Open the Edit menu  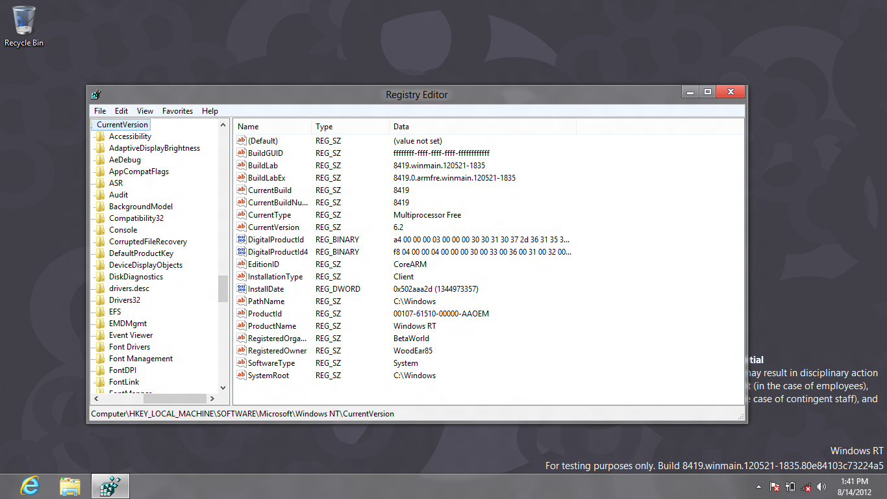(121, 111)
